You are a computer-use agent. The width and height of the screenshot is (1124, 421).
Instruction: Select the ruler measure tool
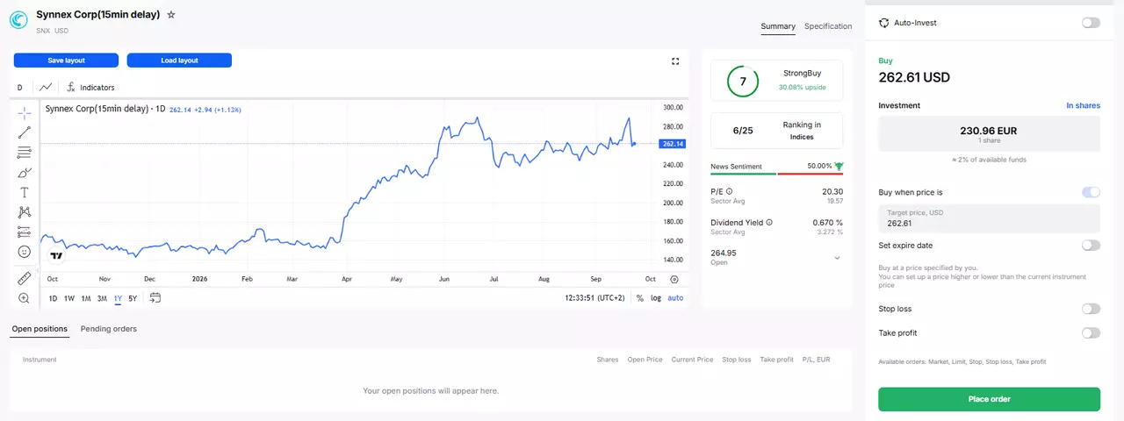(x=25, y=279)
